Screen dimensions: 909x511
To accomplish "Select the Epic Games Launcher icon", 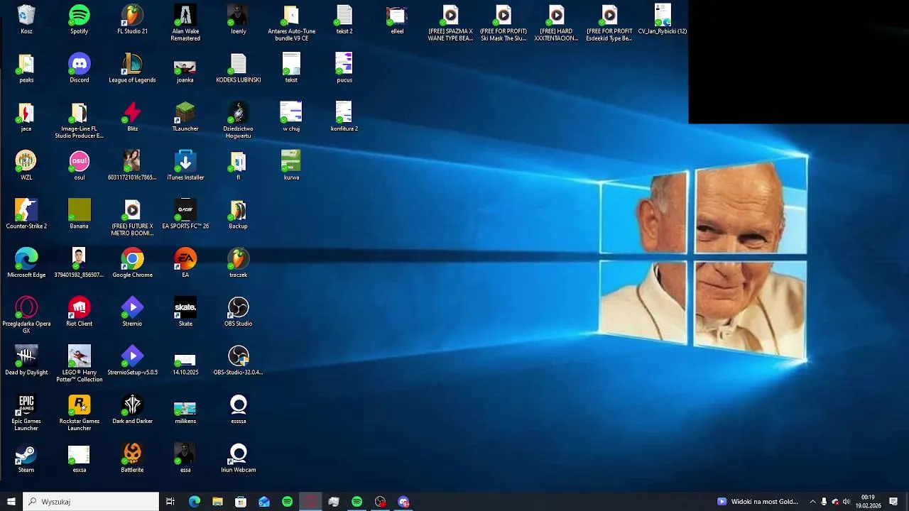I will (26, 413).
